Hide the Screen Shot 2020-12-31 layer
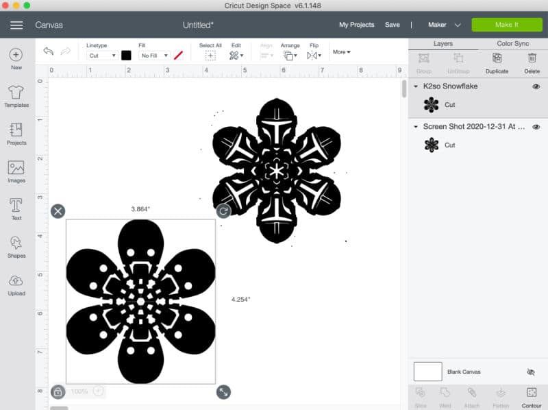 (x=536, y=127)
